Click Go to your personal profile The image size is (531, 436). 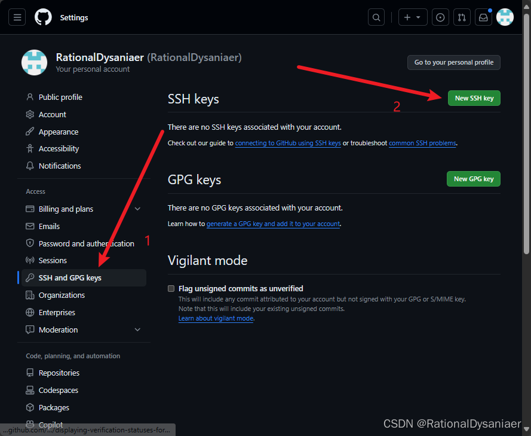click(454, 62)
